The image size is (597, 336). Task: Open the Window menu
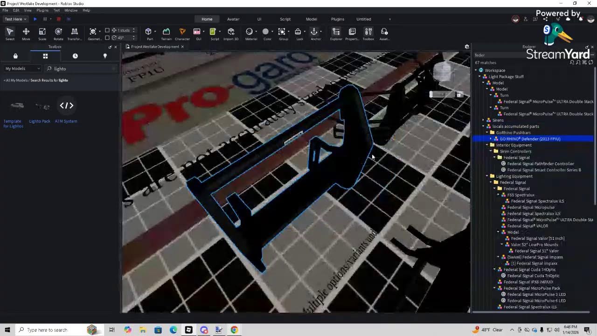point(71,10)
